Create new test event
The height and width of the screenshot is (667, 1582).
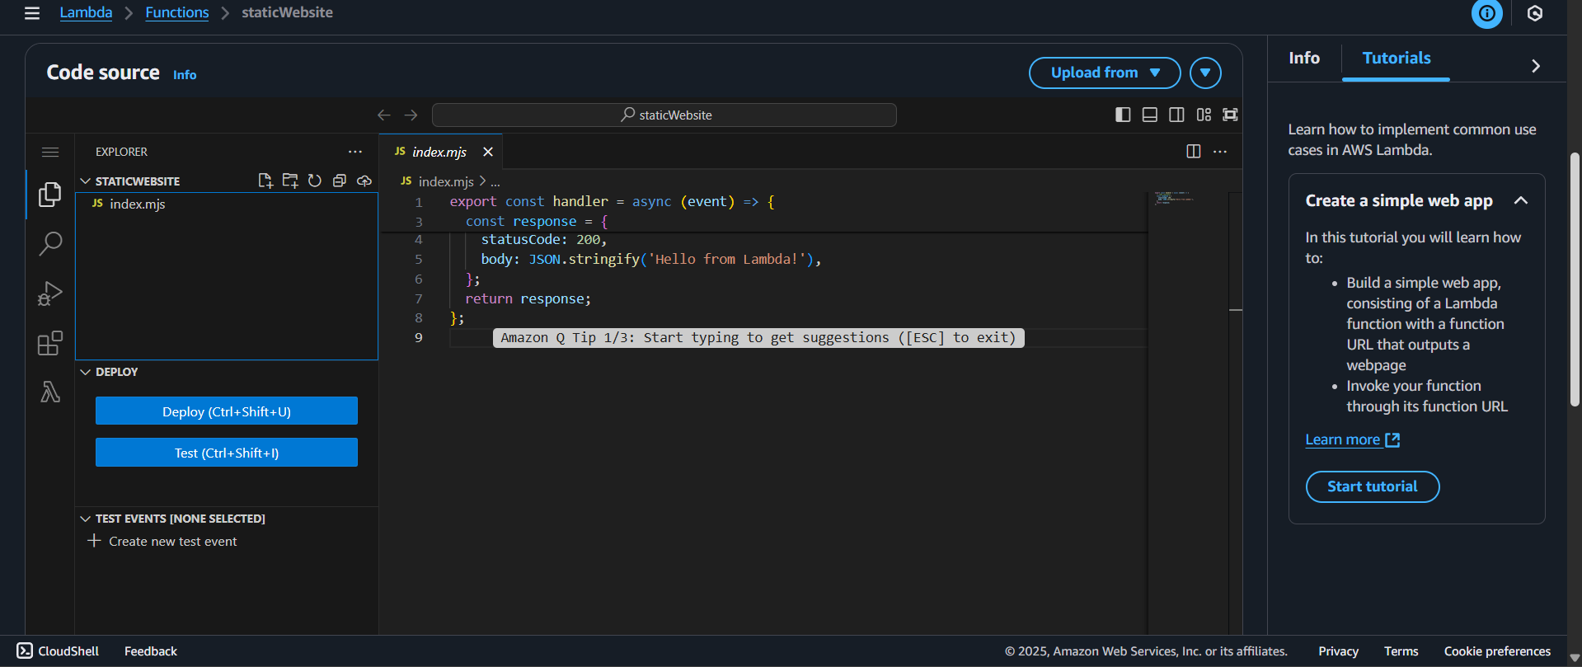[x=162, y=541]
